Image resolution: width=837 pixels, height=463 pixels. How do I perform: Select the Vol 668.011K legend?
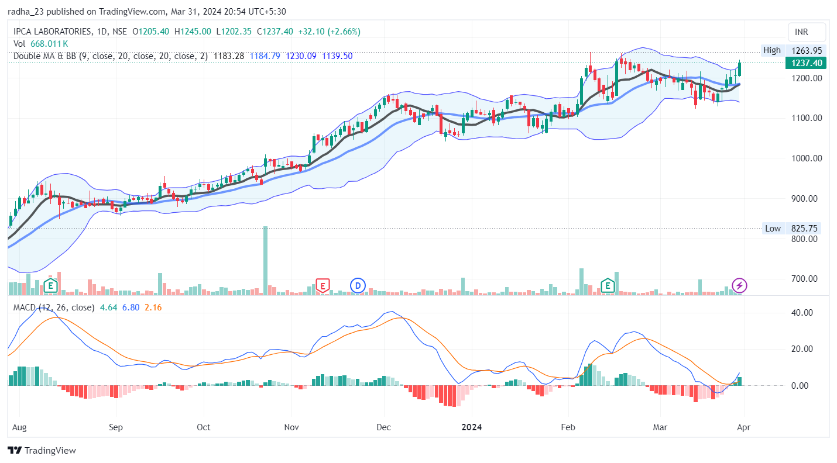point(40,43)
